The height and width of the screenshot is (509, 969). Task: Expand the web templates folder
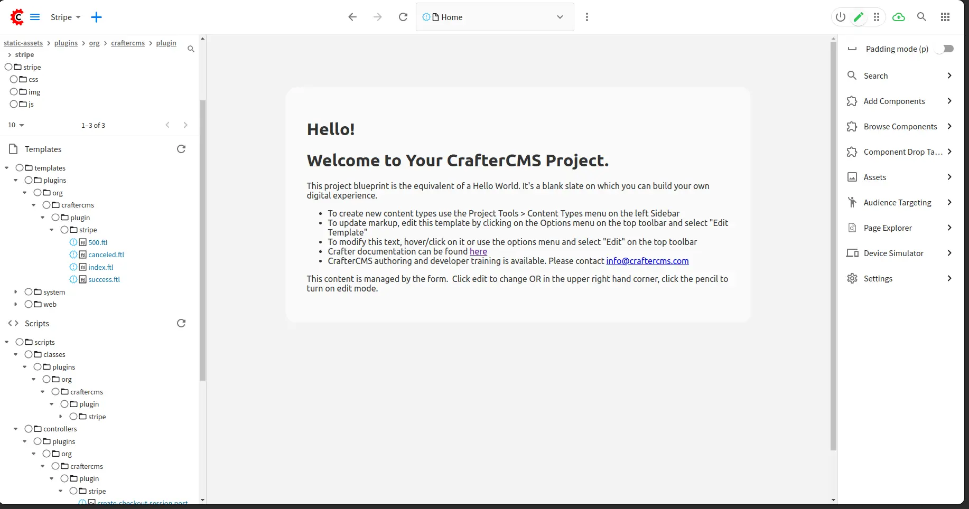coord(16,304)
